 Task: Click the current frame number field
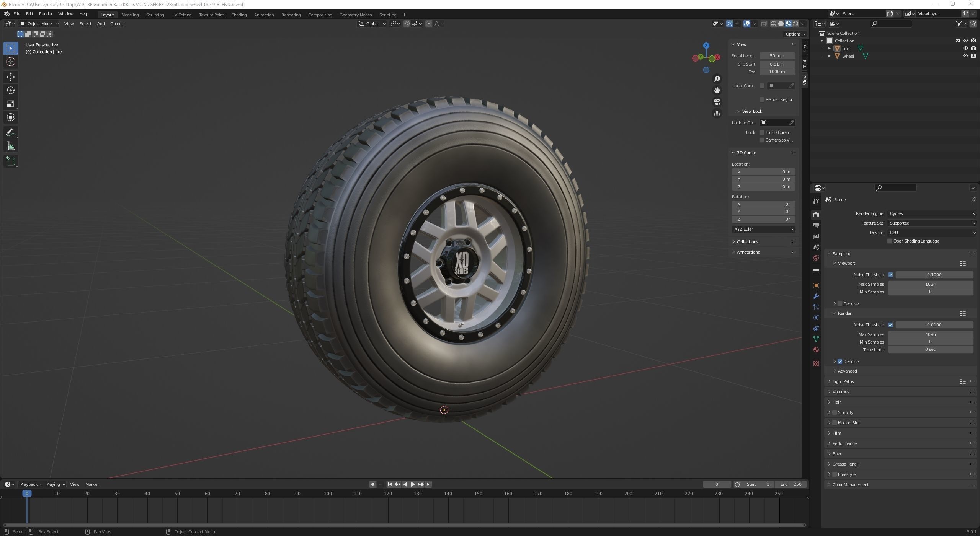coord(717,484)
